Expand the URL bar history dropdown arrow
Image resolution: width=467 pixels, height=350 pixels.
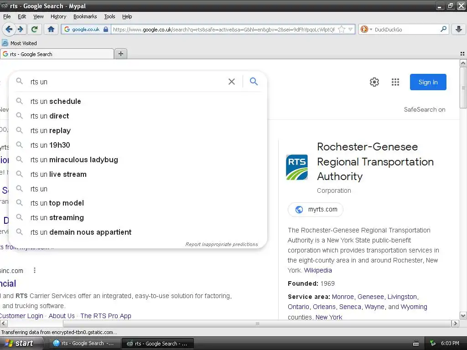point(351,29)
